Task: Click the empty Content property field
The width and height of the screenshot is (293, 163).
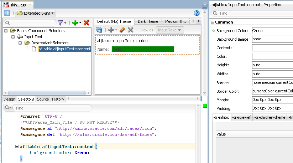Action: [x=272, y=48]
